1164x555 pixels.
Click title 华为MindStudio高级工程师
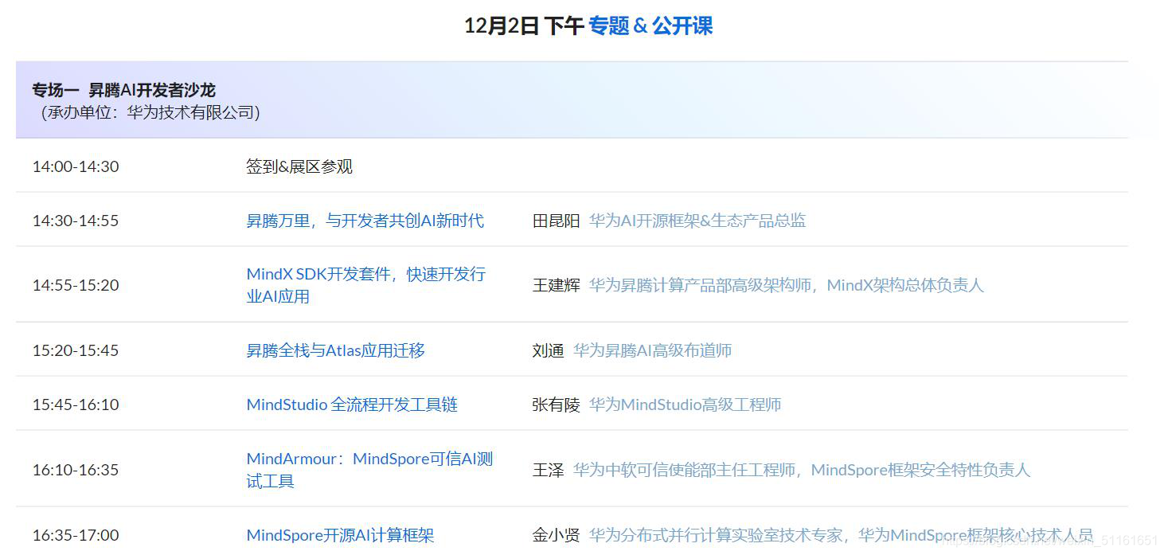[686, 405]
